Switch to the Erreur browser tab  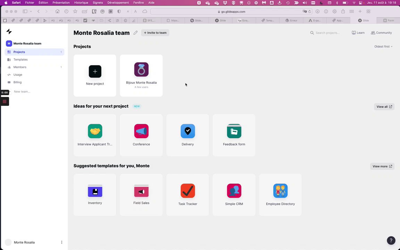(x=292, y=20)
